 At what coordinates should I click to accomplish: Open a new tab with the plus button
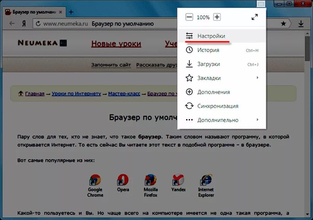[x=71, y=12]
